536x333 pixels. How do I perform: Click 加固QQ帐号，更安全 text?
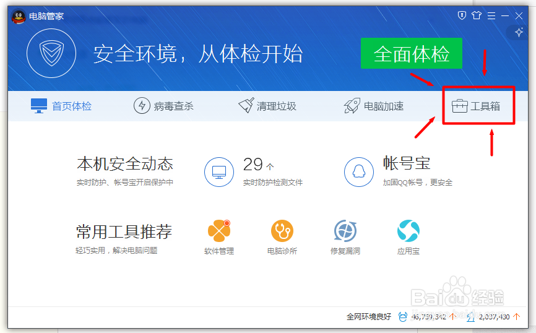(417, 183)
